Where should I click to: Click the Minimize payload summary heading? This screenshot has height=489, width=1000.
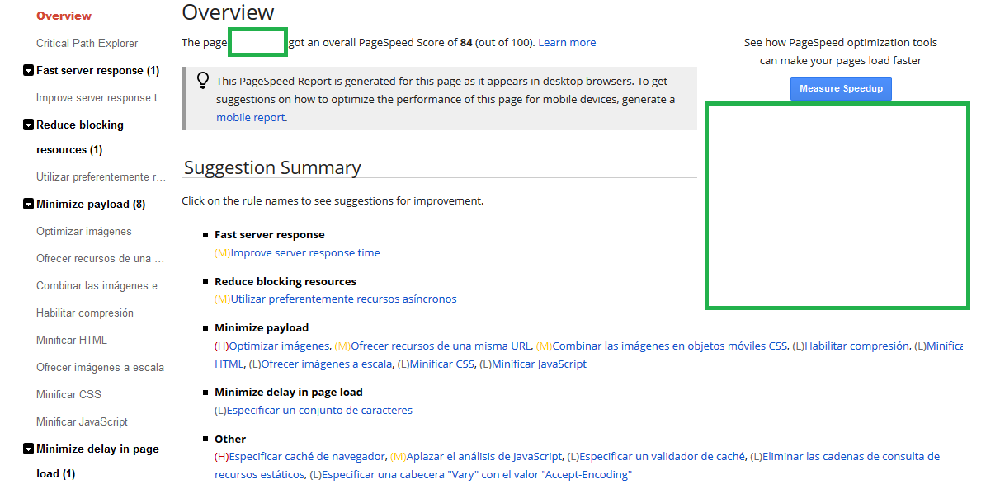[x=262, y=328]
